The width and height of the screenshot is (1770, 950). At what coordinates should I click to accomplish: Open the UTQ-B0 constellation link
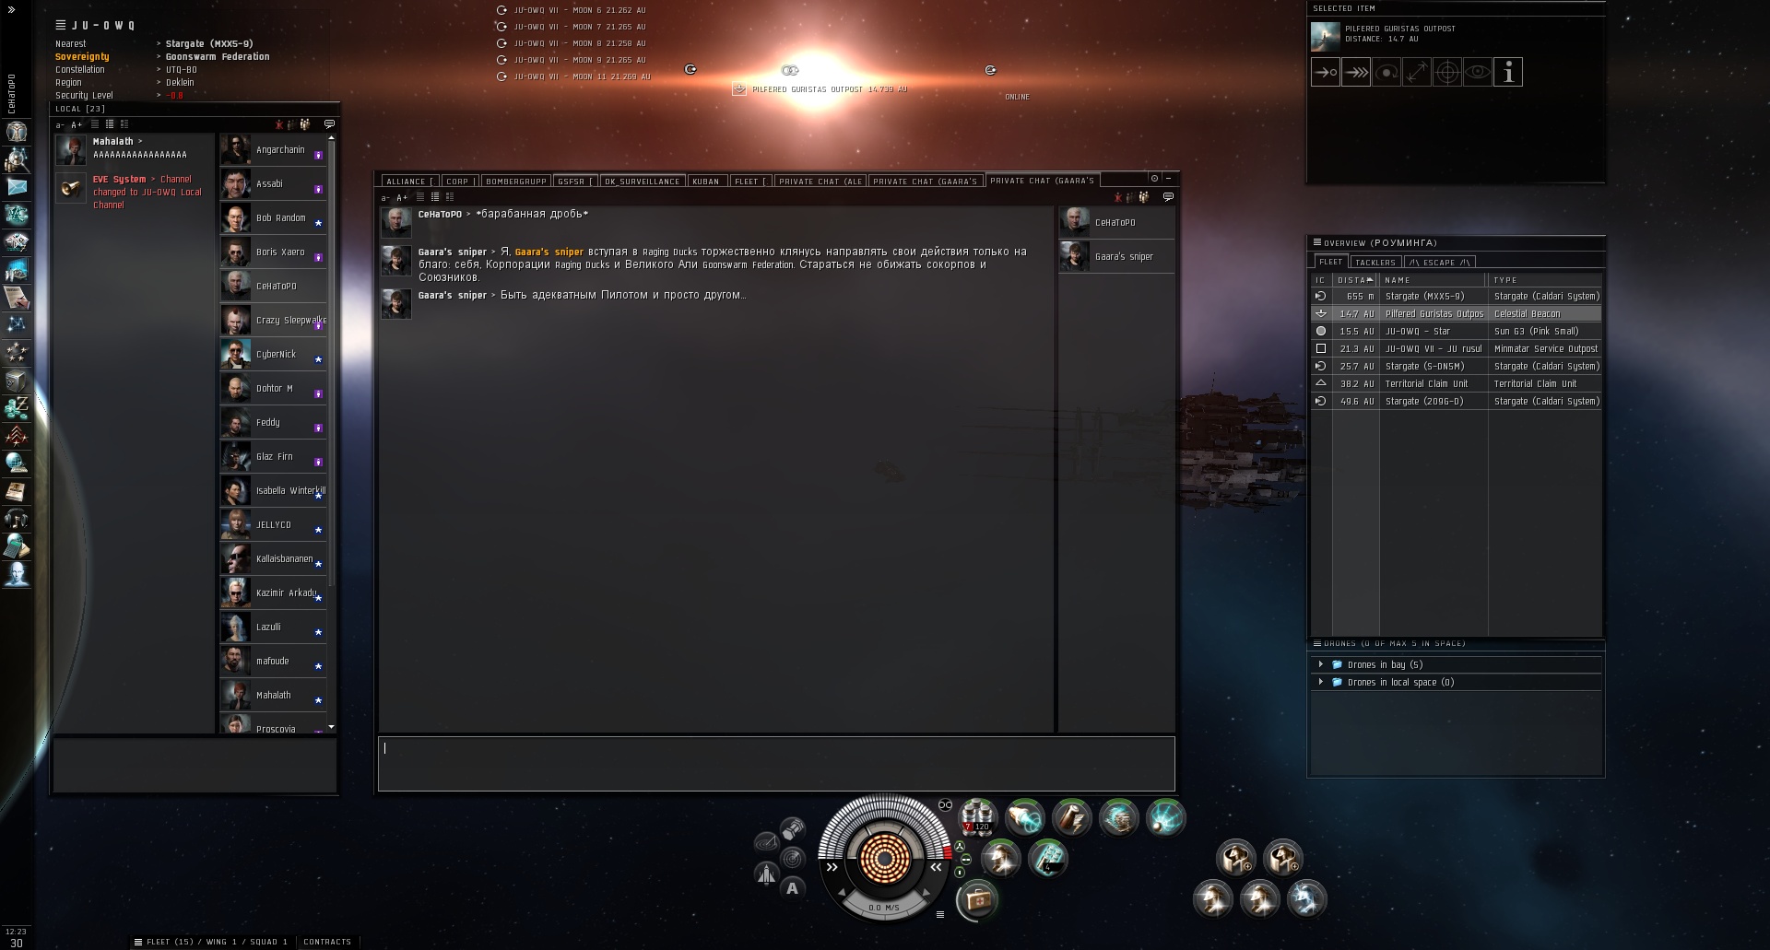tap(182, 70)
